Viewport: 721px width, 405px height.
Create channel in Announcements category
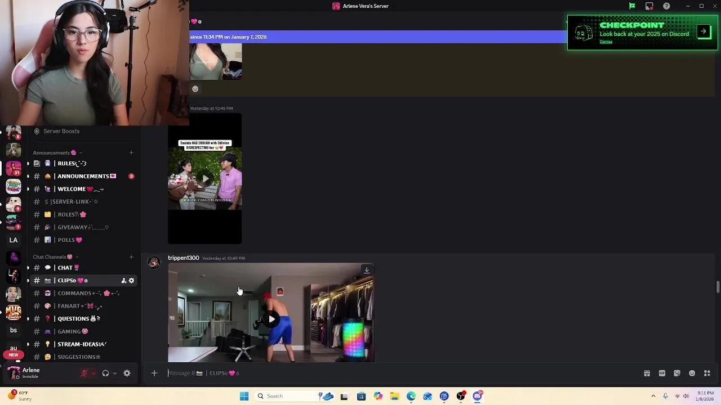[131, 152]
